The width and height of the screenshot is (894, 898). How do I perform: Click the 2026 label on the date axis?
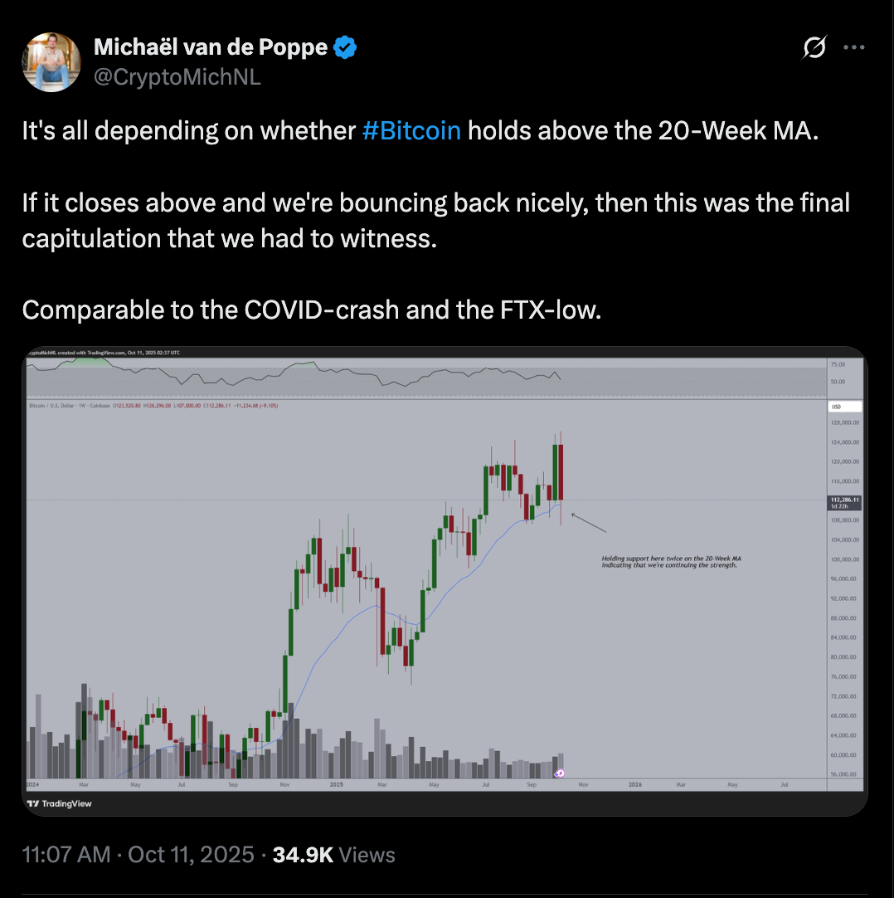[634, 783]
